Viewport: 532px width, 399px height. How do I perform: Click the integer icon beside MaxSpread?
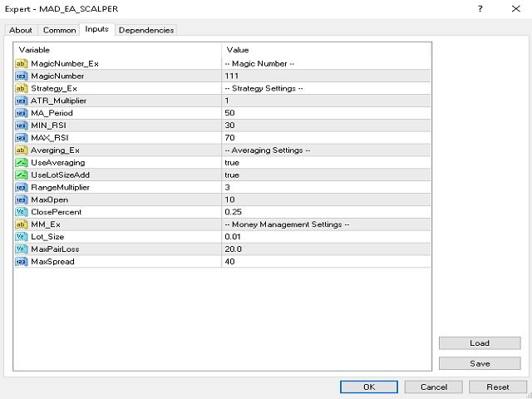point(22,261)
